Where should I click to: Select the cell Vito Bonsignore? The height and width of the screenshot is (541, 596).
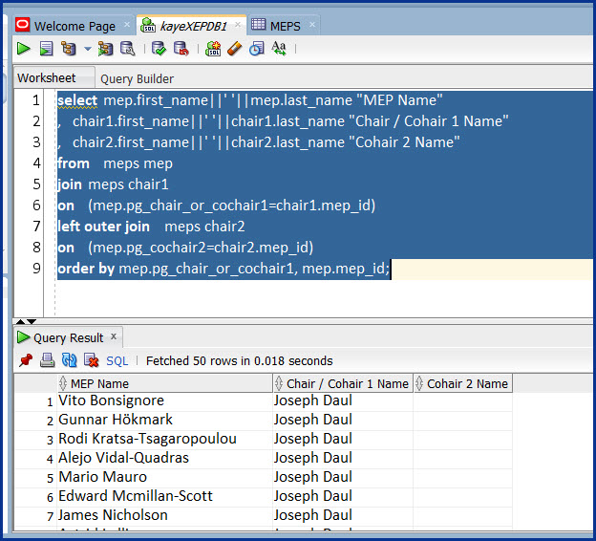[164, 400]
